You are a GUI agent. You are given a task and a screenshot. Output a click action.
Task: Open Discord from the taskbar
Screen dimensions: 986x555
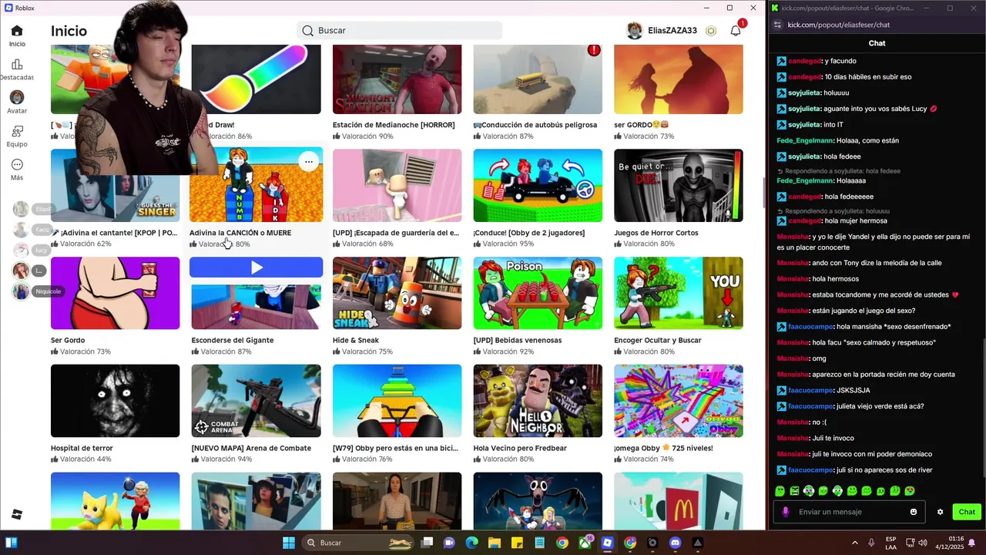[676, 543]
